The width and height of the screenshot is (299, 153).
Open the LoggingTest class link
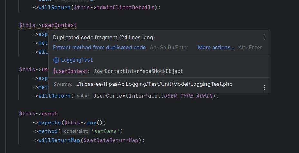[77, 60]
